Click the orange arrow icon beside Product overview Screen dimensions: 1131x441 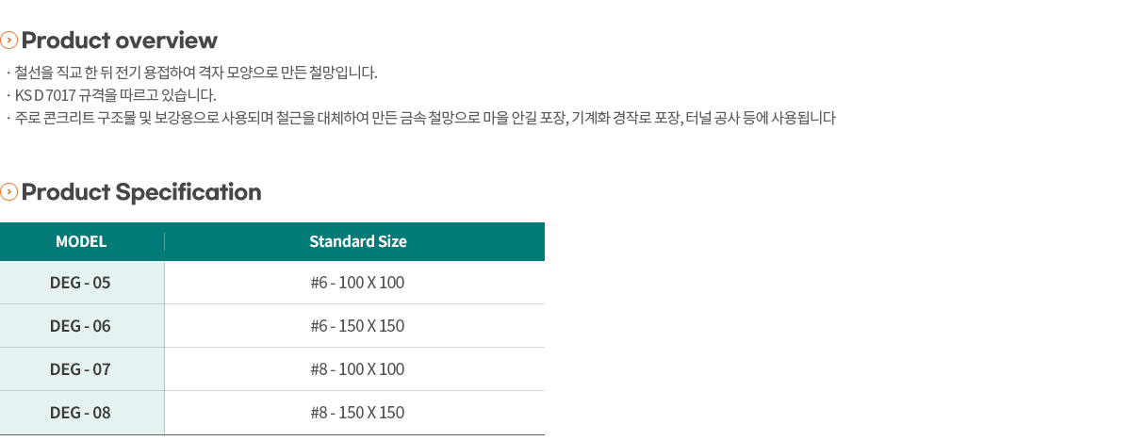point(8,41)
